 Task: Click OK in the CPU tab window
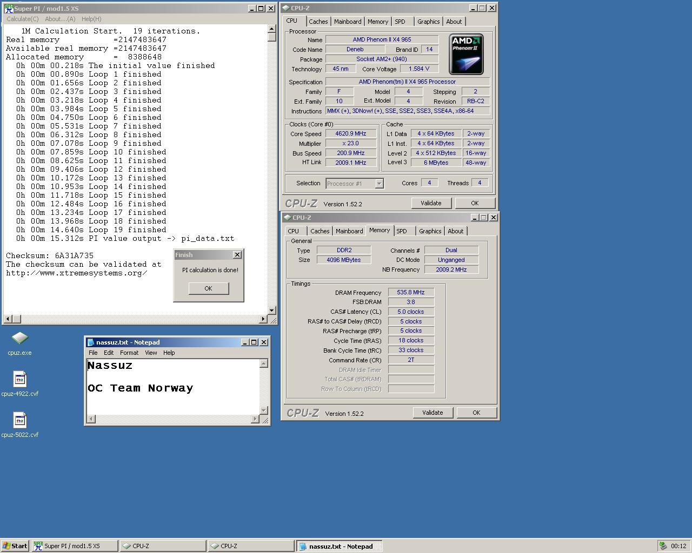[x=475, y=203]
